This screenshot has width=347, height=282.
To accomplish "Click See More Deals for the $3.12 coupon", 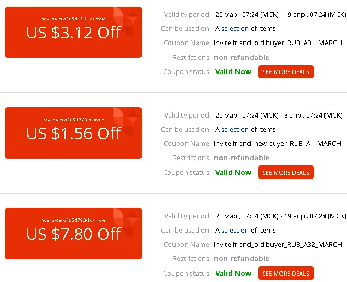I will (286, 72).
